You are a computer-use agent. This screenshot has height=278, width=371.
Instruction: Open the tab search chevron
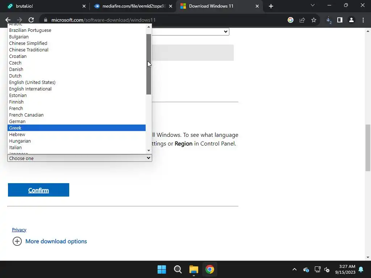click(313, 5)
